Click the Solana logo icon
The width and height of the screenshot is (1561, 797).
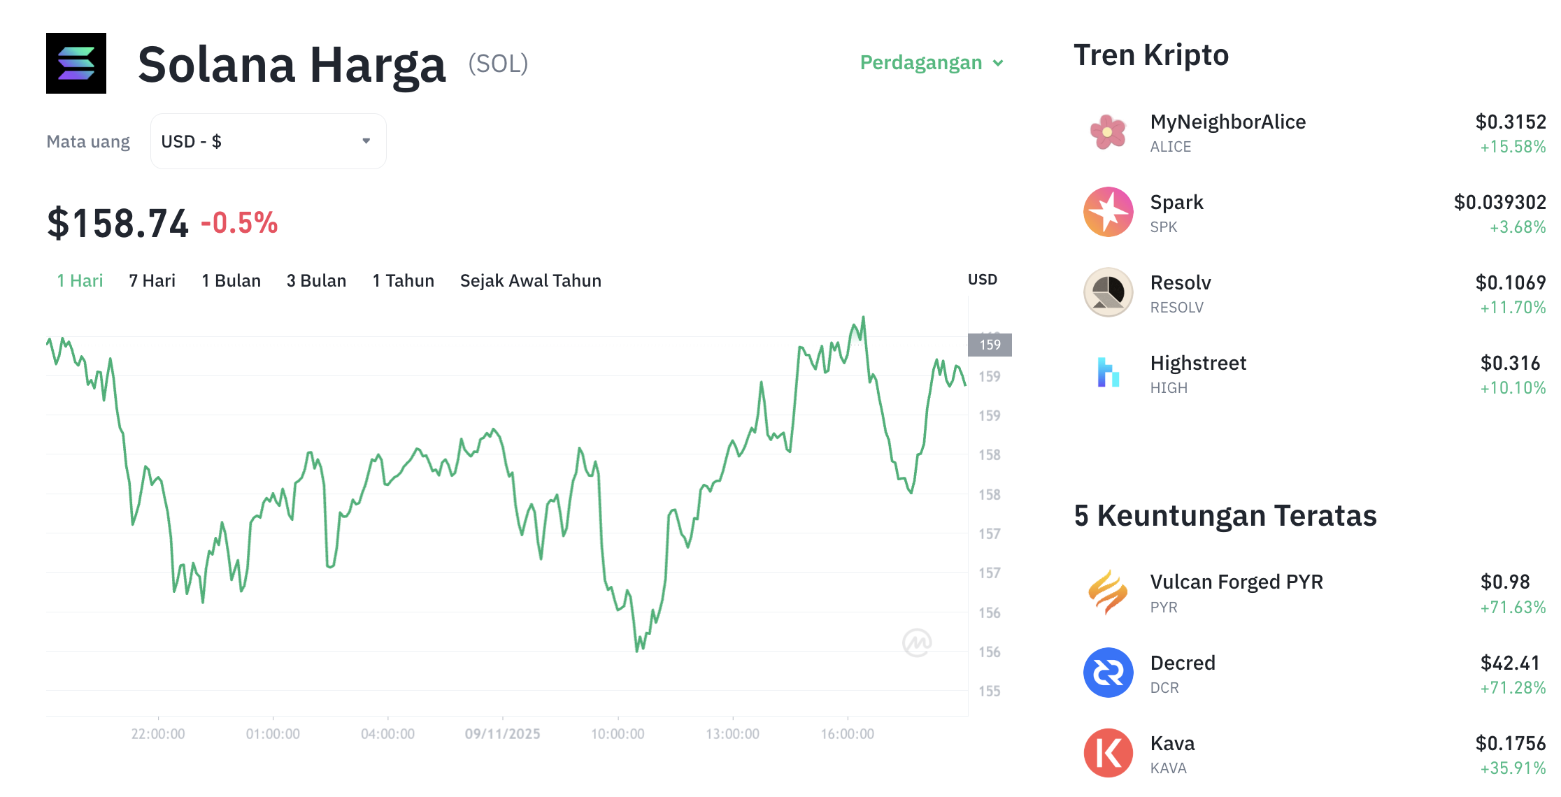[76, 64]
